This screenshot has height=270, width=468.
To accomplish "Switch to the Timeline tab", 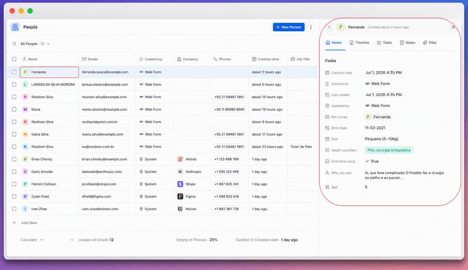I will pyautogui.click(x=359, y=43).
